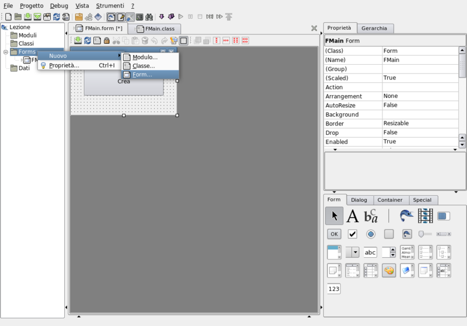Toggle the grid display button in the form toolbar
Screen dimensions: 467x326
tap(183, 41)
